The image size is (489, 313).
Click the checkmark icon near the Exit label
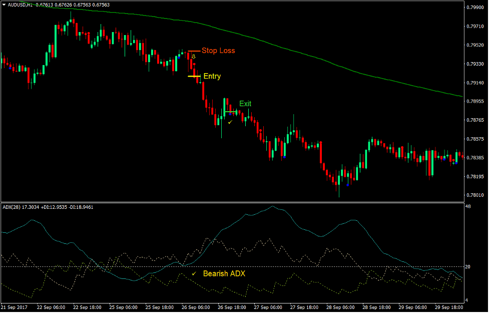coord(230,122)
